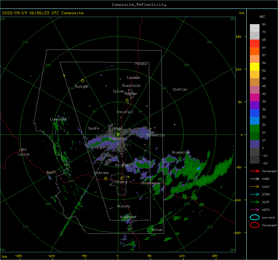Click the bright green 30 dBZ swatch

pos(255,128)
